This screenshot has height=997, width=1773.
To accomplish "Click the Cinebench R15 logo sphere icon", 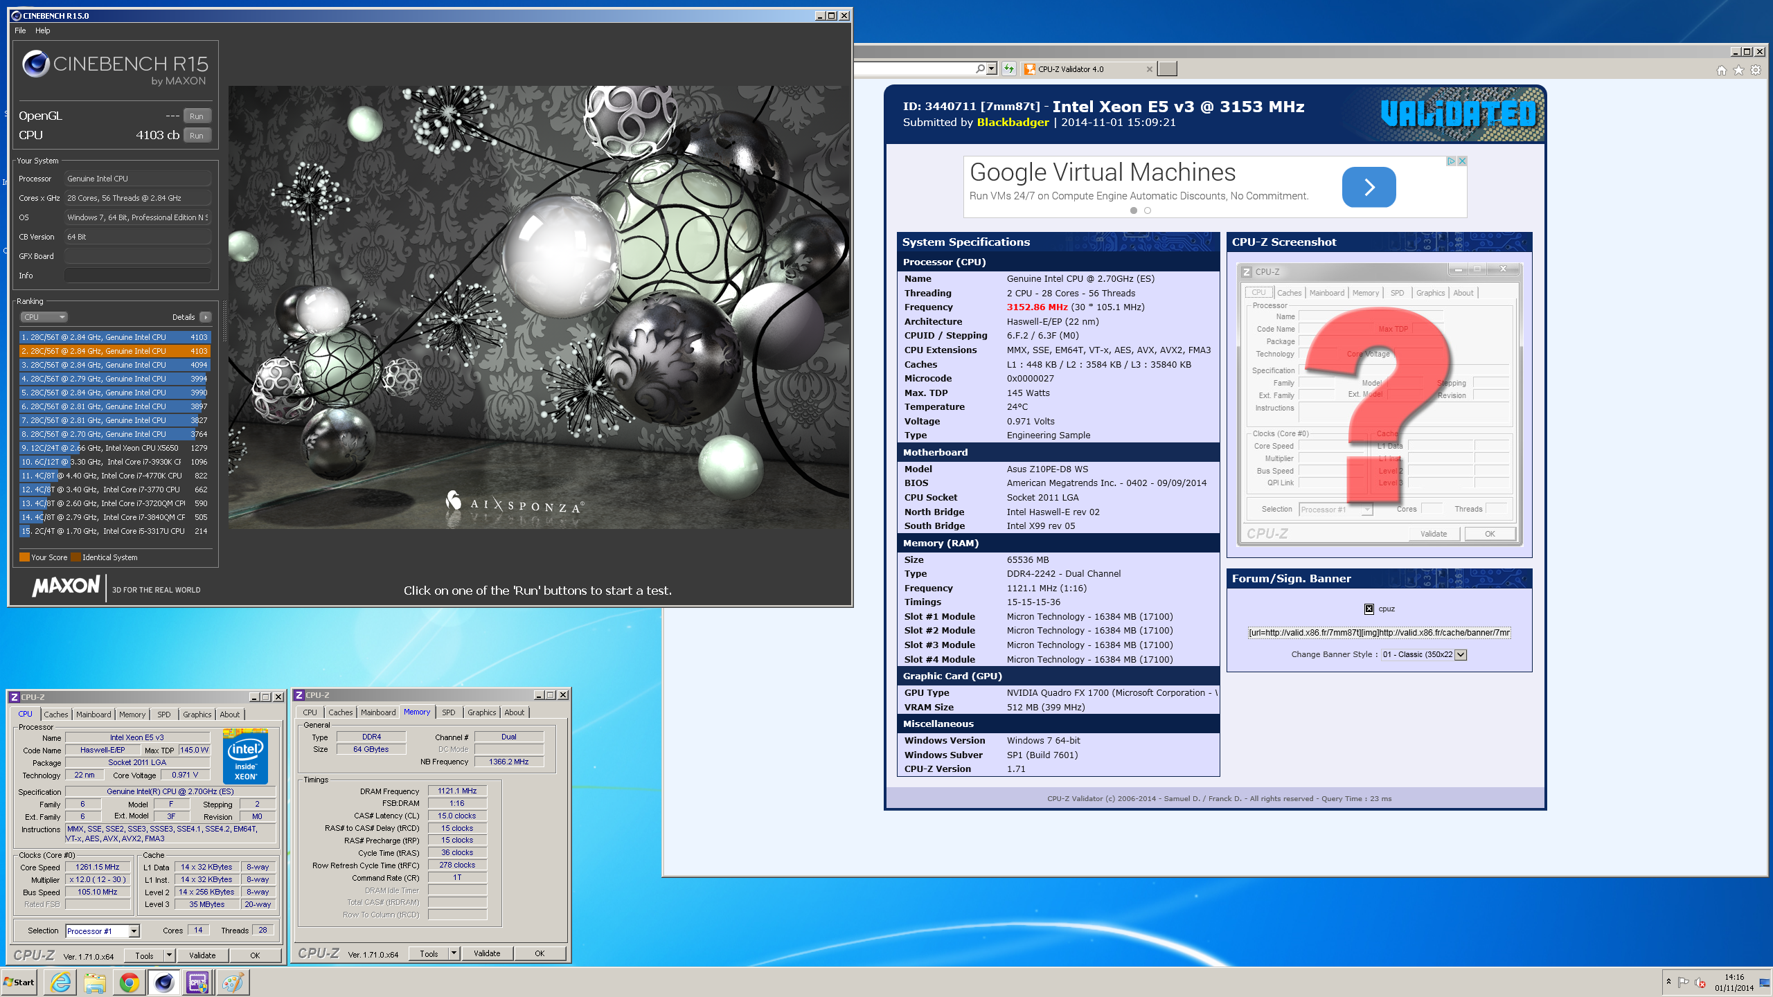I will (x=35, y=64).
